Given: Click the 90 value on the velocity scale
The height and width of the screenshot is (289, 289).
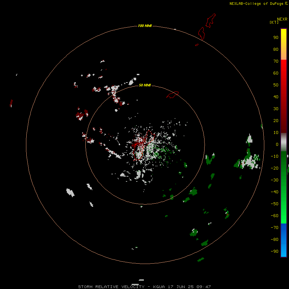Looking at the screenshot, I should (x=276, y=38).
